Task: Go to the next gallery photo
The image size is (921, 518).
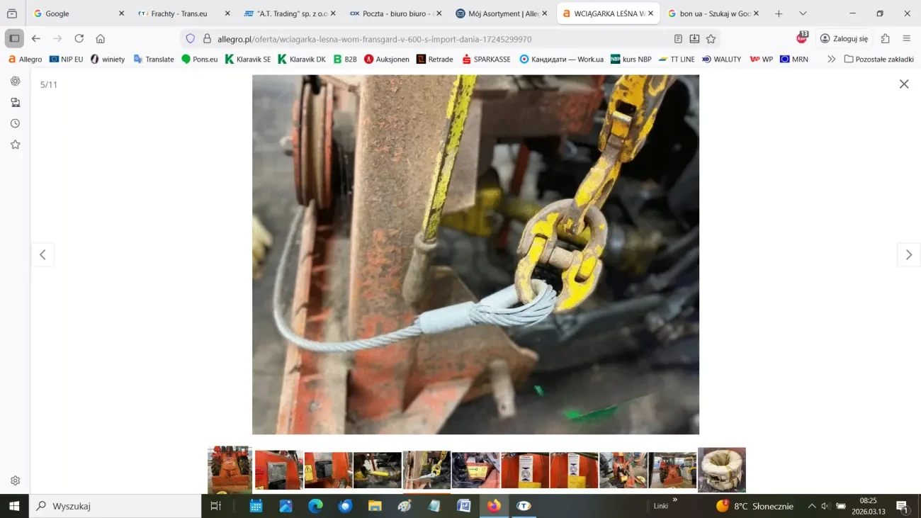Action: point(908,255)
